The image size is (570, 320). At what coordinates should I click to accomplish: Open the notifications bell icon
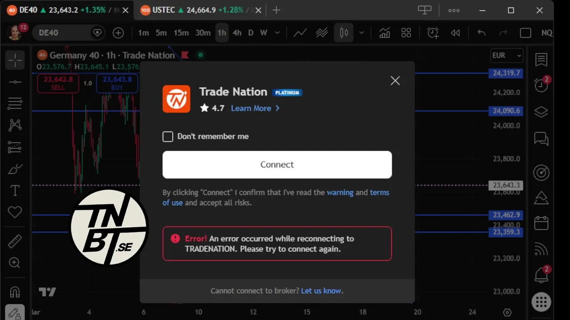[541, 275]
